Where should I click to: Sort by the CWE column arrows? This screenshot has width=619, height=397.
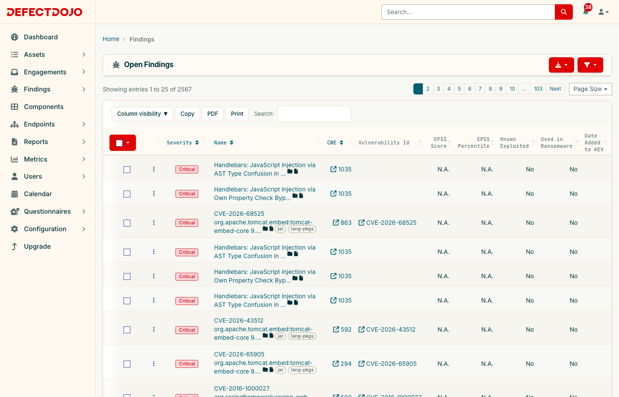342,143
